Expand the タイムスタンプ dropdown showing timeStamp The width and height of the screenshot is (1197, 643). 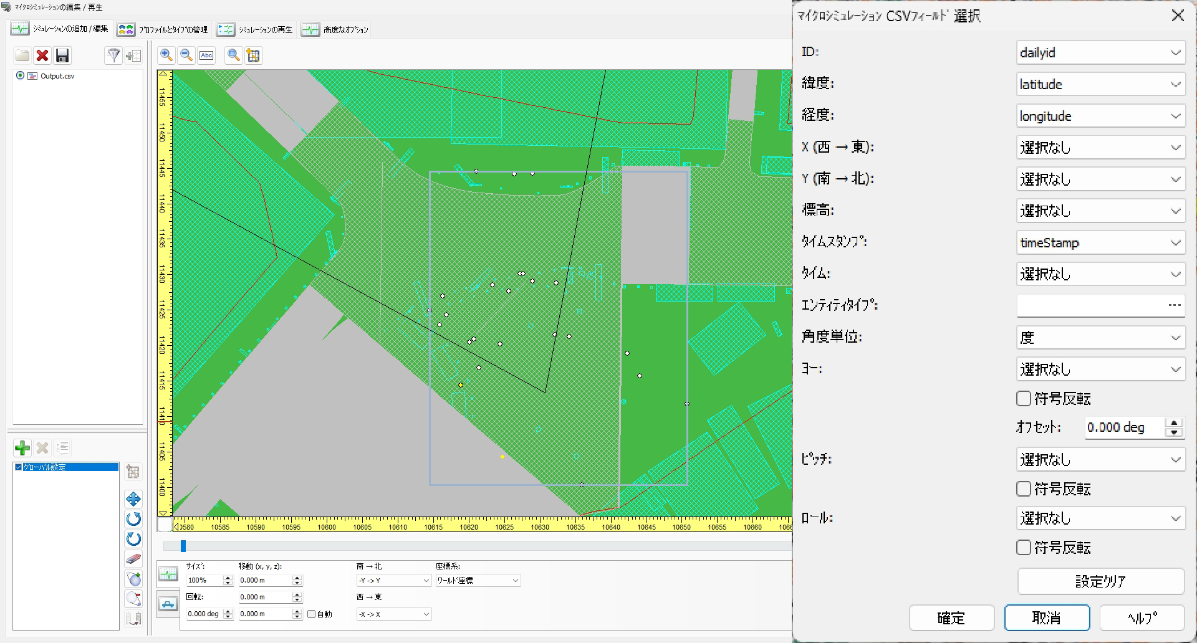1100,243
